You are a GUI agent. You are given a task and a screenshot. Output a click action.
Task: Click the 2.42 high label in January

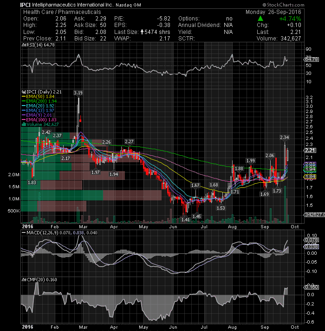click(46, 132)
